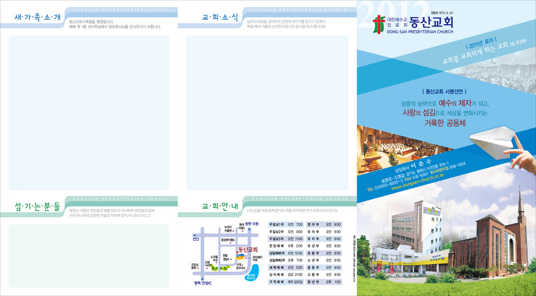Select the 교·회·소·식 section heading
The height and width of the screenshot is (296, 536).
[x=220, y=18]
